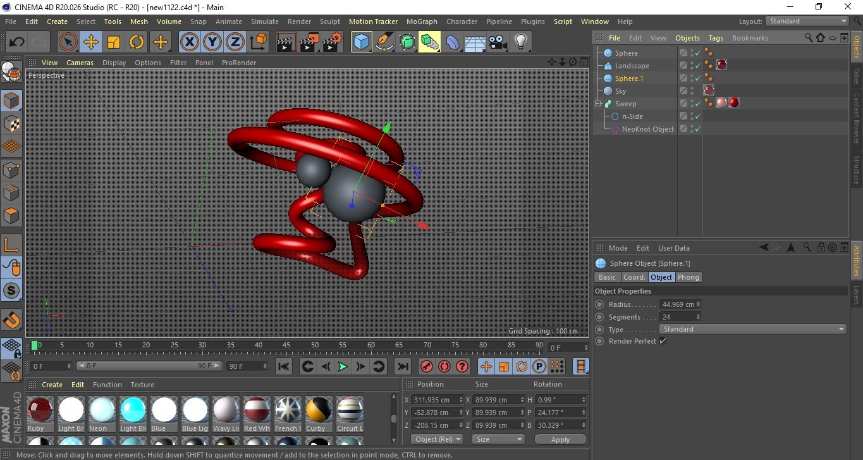863x460 pixels.
Task: Render the current view icon
Action: 287,42
